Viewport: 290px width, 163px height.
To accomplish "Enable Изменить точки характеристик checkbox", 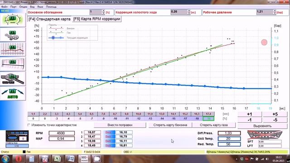I will click(29, 125).
